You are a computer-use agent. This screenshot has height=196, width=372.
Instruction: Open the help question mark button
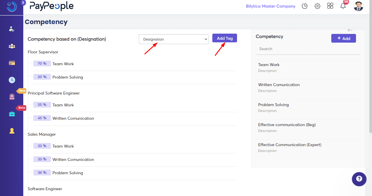click(x=359, y=179)
